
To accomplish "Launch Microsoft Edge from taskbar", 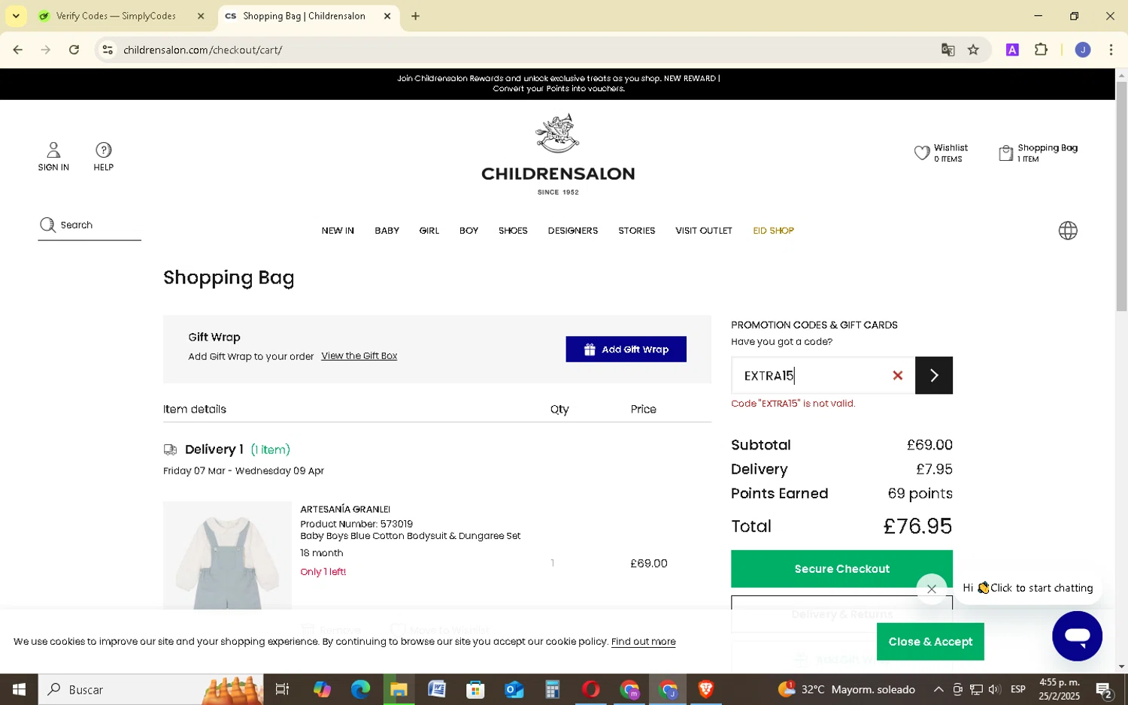I will (x=360, y=689).
